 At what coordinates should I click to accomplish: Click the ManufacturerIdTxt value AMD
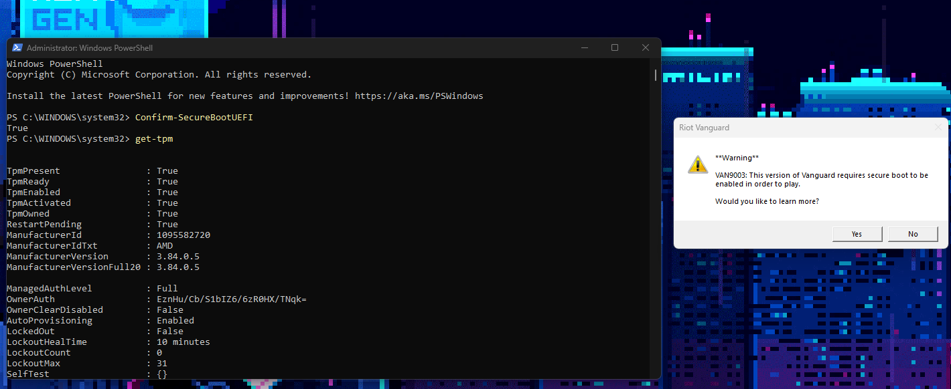tap(165, 246)
